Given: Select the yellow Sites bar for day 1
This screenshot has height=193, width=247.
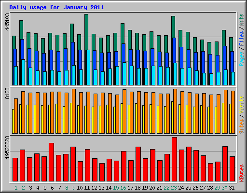Looking at the screenshot, I should (13, 121).
